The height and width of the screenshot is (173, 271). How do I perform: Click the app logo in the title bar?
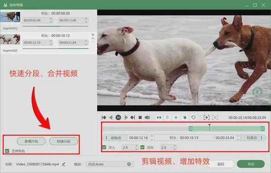(5, 5)
